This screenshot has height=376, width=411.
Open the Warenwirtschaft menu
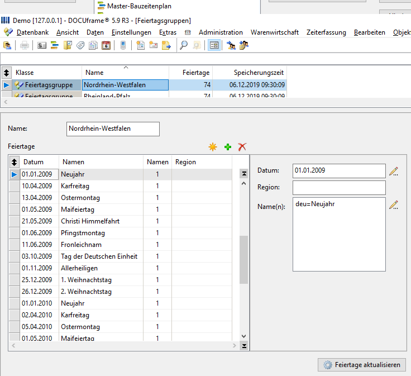pyautogui.click(x=275, y=32)
